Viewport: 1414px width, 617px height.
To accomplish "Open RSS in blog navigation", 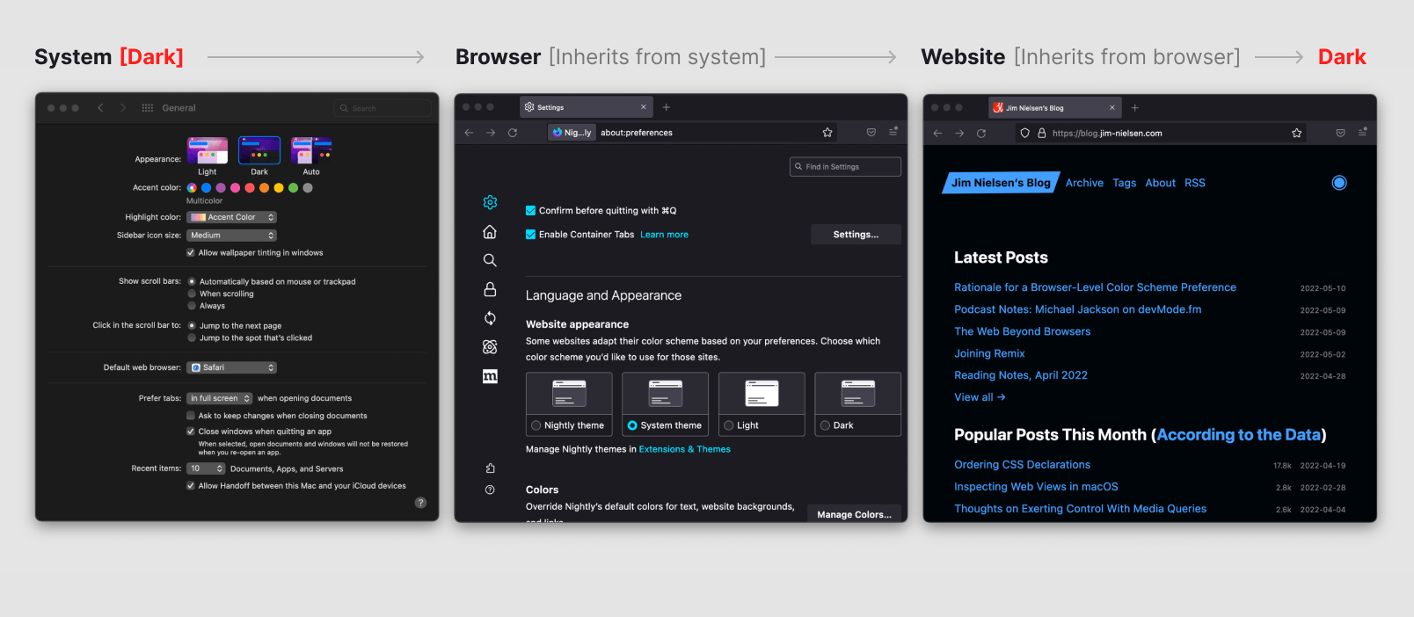I will click(x=1195, y=183).
